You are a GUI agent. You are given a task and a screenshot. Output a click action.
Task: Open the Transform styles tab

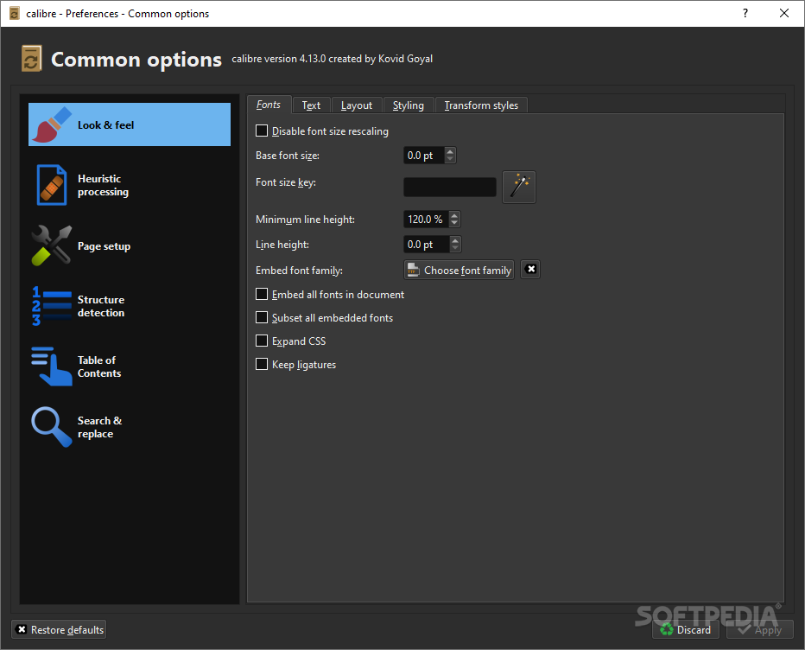click(481, 105)
